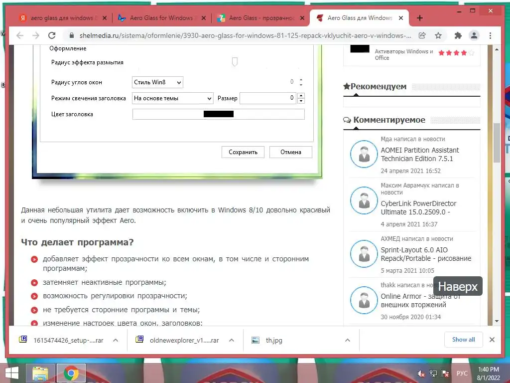Open 'AOMEI Partition Assistant Technician Edition' link
This screenshot has height=383, width=510.
pyautogui.click(x=420, y=155)
